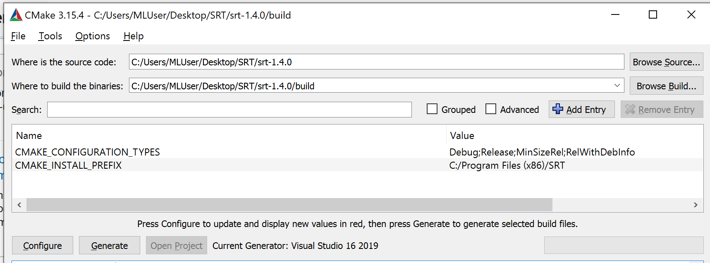710x263 pixels.
Task: Toggle the Advanced checkbox
Action: [x=491, y=109]
